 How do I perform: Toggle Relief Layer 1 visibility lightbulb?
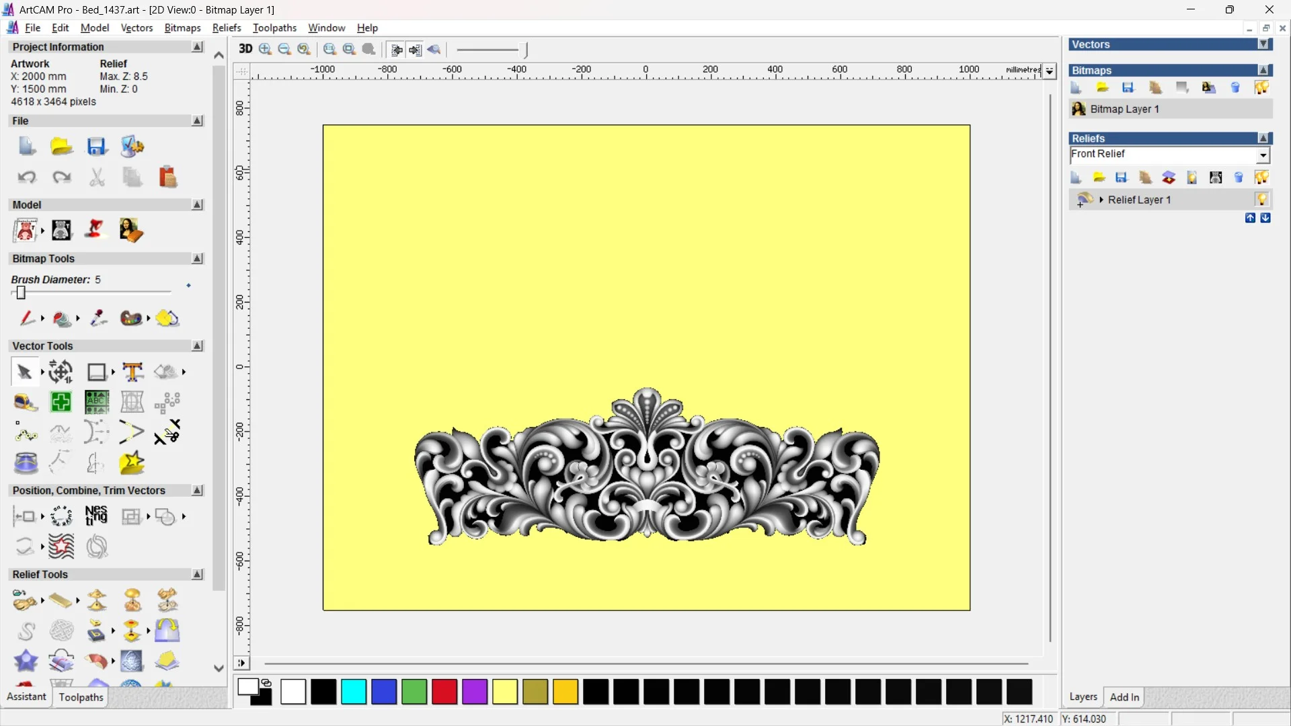pyautogui.click(x=1261, y=200)
